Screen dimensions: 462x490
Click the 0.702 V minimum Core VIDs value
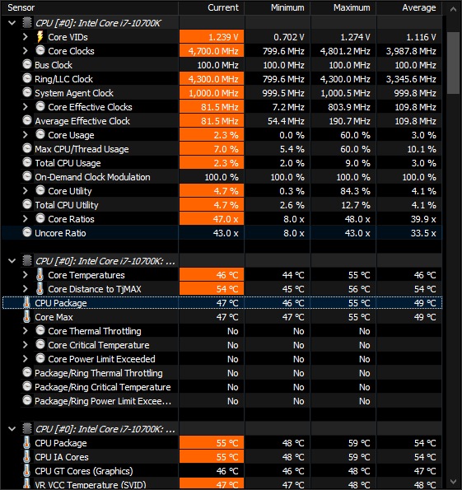pos(289,37)
